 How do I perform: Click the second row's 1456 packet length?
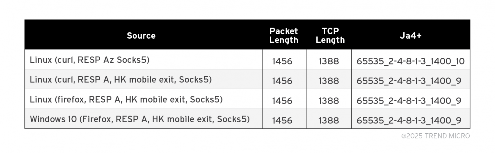tap(282, 81)
